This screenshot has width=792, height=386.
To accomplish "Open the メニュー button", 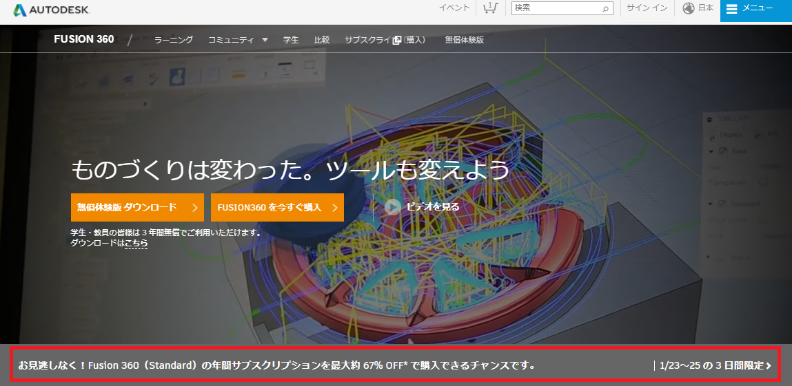I will tap(756, 11).
